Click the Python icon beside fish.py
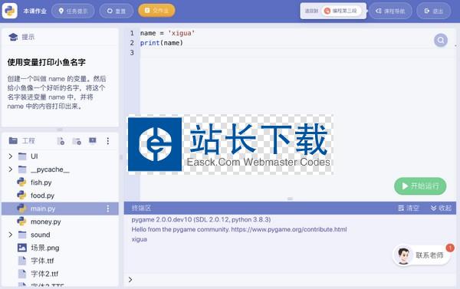Viewport: 460px width, 289px height. [x=21, y=182]
